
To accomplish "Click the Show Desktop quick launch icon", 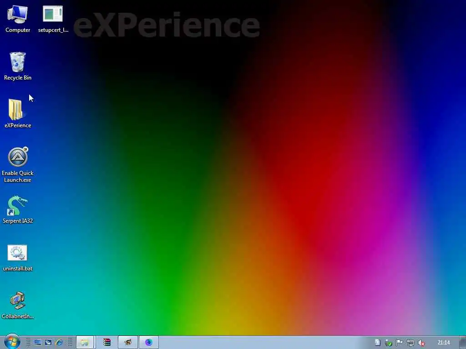I will 38,343.
